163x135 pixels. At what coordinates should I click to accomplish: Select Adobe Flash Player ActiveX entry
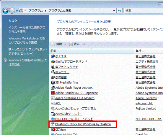pos(74,88)
